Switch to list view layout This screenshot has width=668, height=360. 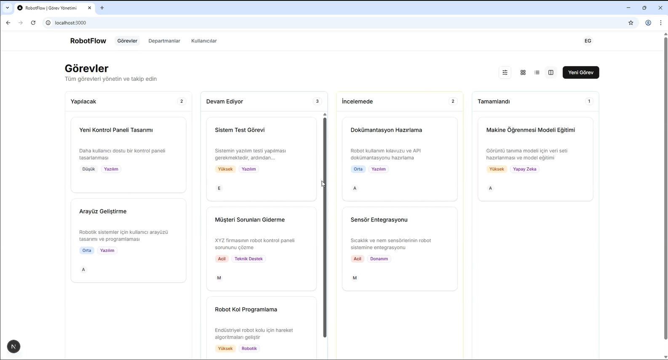coord(537,72)
